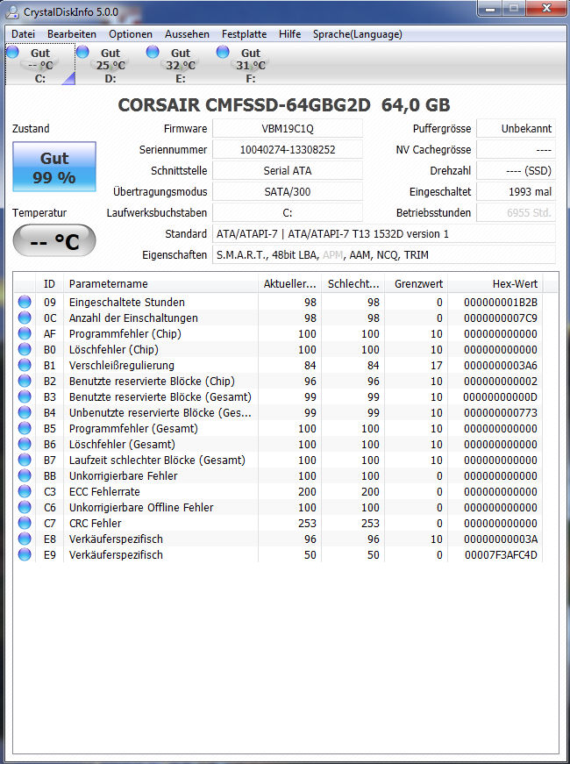
Task: Click the Standard field ATA/ATAPI-7
Action: (384, 234)
